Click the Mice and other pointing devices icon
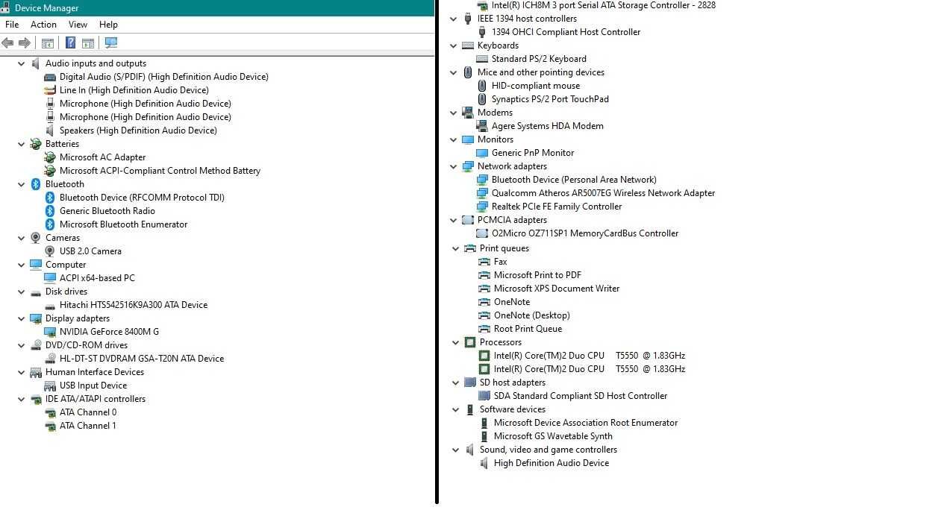This screenshot has width=947, height=513. (468, 72)
